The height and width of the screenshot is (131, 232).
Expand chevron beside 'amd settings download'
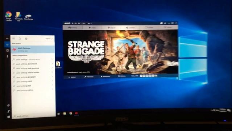(52, 64)
